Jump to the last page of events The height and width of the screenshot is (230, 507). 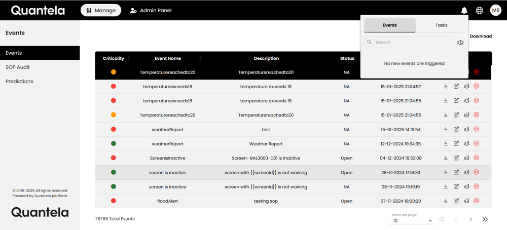[485, 219]
